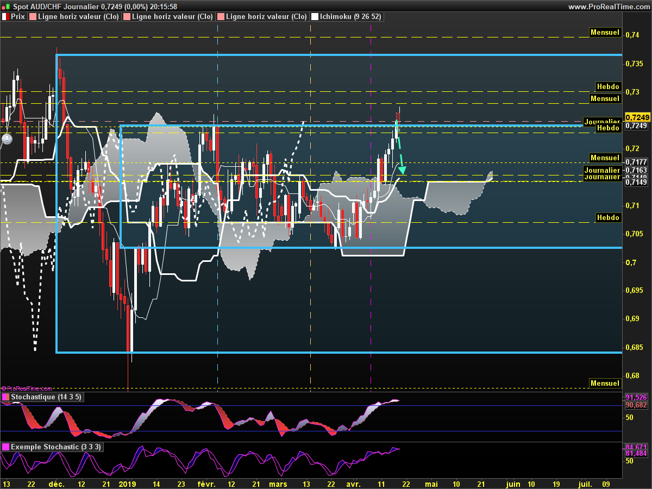The image size is (652, 489).
Task: Open the alert bell icon on the chart
Action: (x=7, y=139)
